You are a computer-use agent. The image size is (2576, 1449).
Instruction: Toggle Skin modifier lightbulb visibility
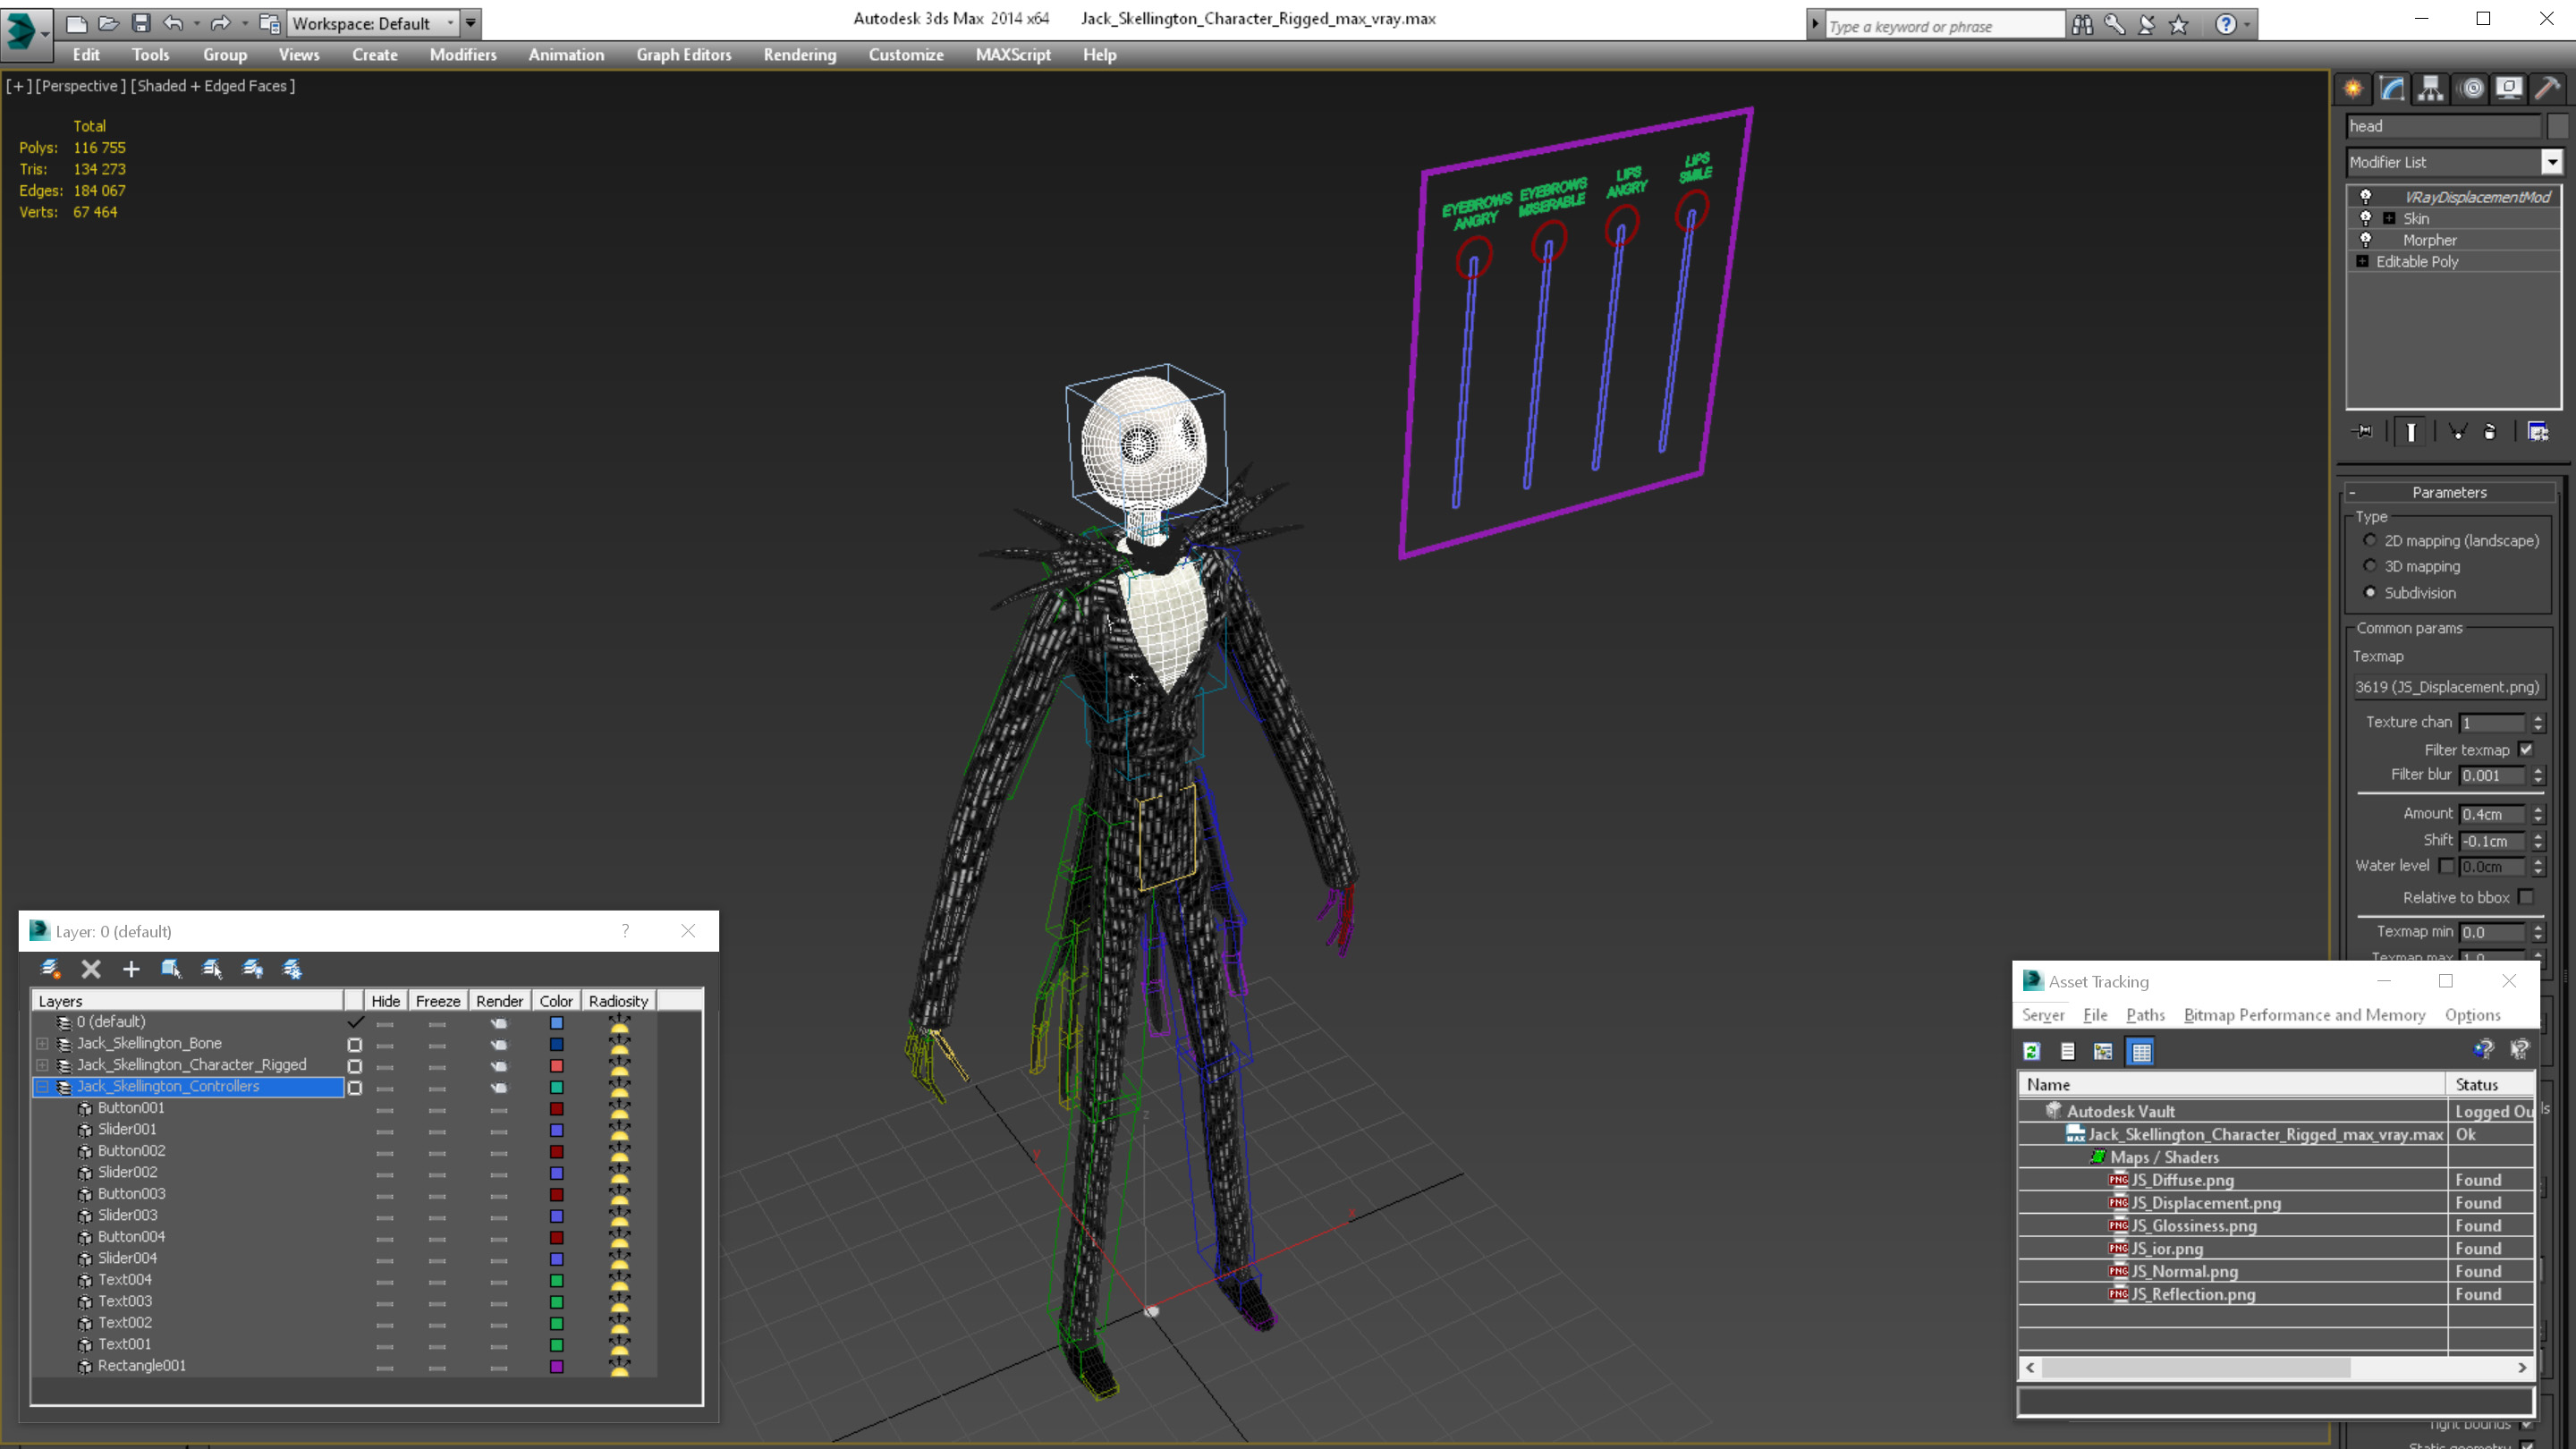point(2365,218)
